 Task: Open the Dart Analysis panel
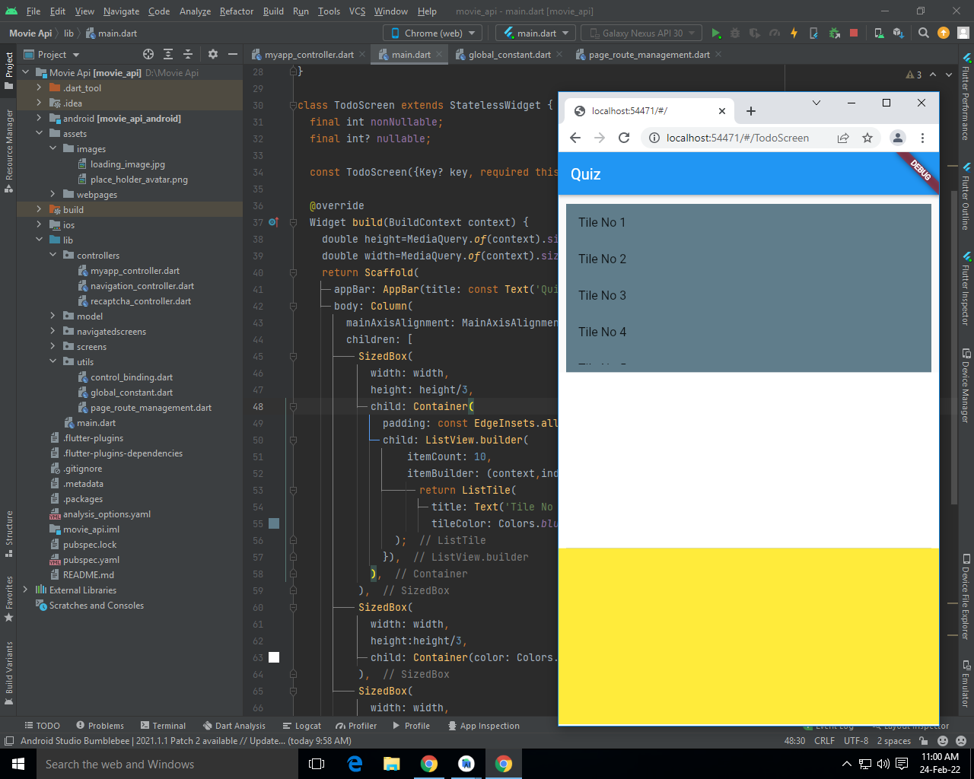[x=234, y=726]
